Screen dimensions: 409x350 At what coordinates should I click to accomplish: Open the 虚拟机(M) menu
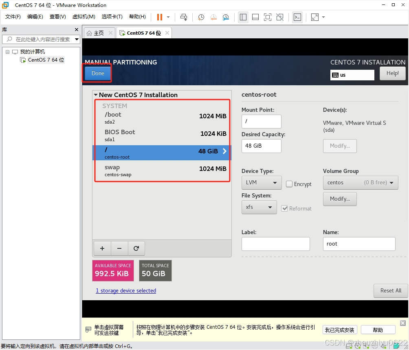pyautogui.click(x=84, y=17)
